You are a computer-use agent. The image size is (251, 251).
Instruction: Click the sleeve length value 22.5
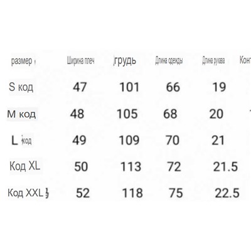(x=227, y=193)
